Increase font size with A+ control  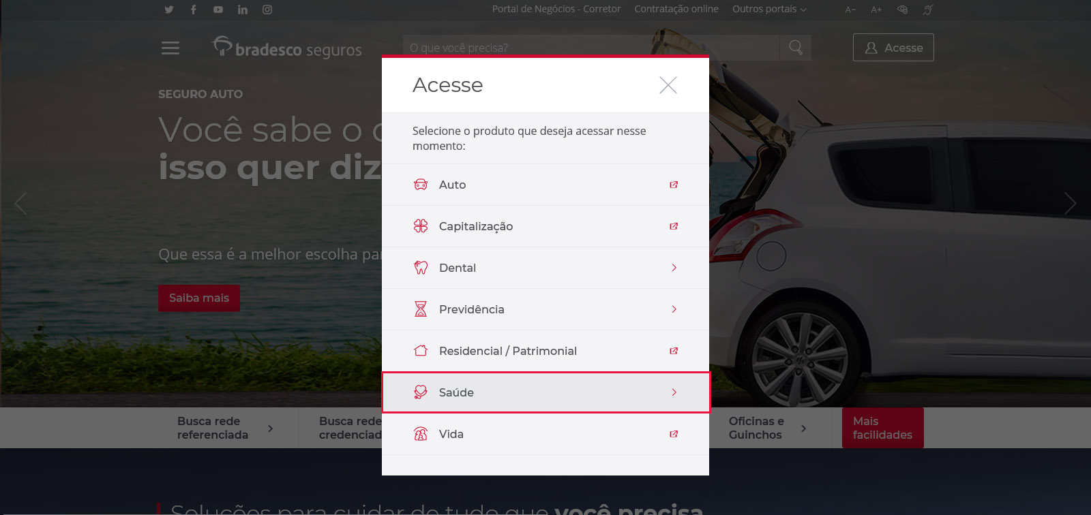tap(876, 10)
